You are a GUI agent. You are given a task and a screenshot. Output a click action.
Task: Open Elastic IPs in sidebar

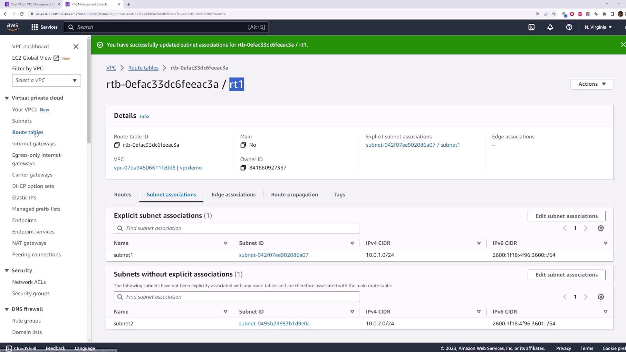pyautogui.click(x=24, y=198)
